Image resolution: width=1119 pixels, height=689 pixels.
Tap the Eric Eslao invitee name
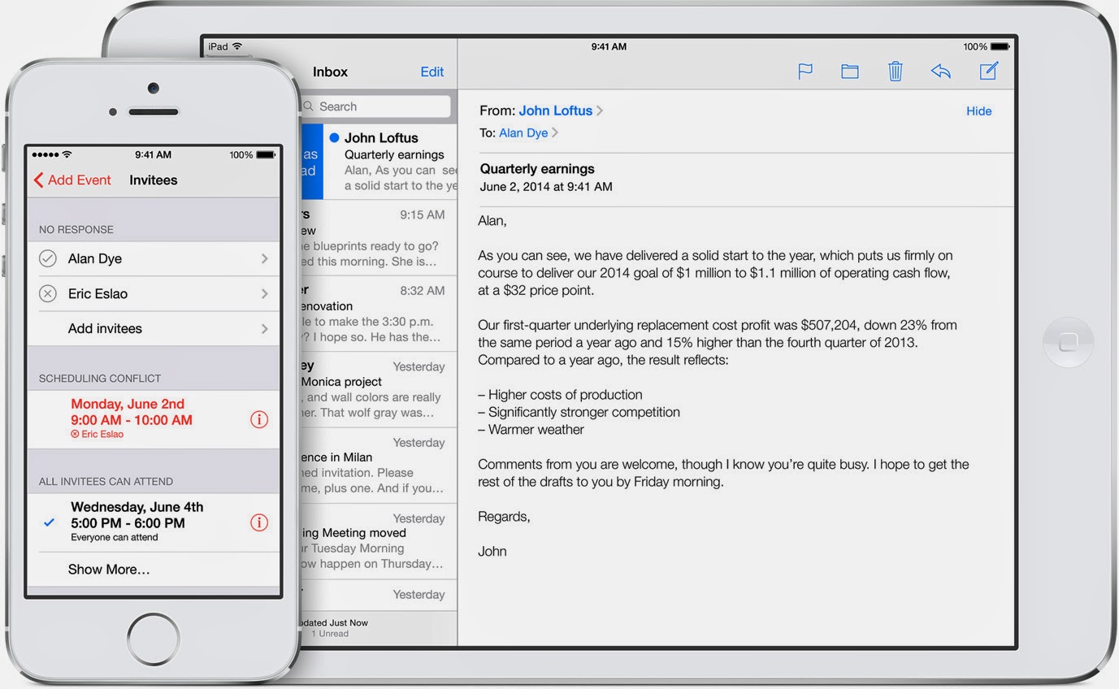coord(98,293)
